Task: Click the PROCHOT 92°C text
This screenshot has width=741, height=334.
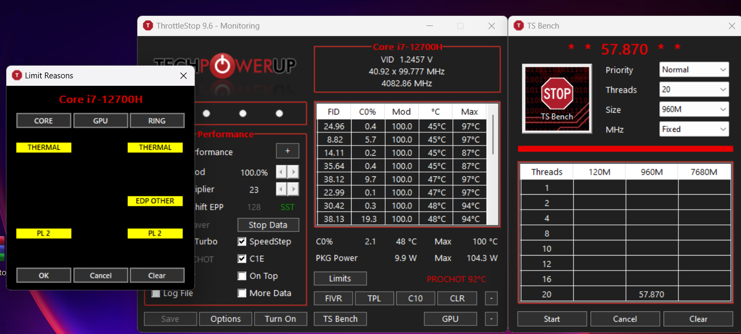Action: click(x=456, y=279)
